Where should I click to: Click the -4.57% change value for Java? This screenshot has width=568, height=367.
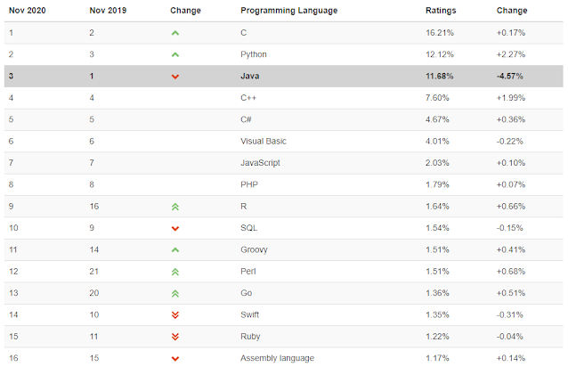click(509, 76)
